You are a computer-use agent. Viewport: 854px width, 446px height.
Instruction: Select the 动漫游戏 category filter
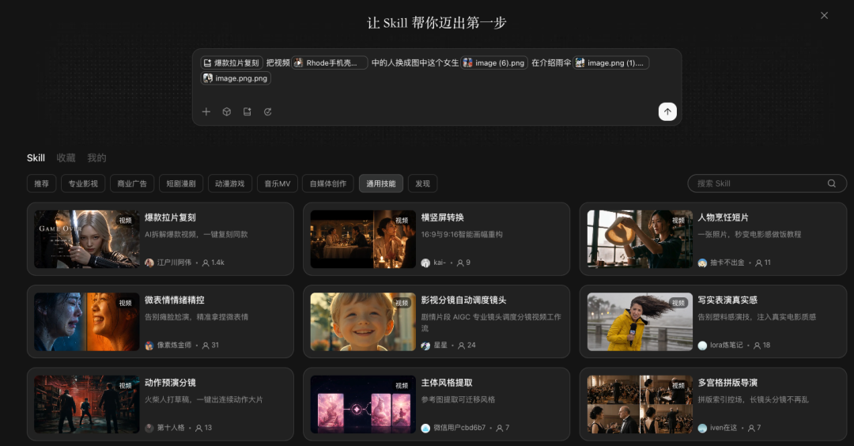point(230,183)
